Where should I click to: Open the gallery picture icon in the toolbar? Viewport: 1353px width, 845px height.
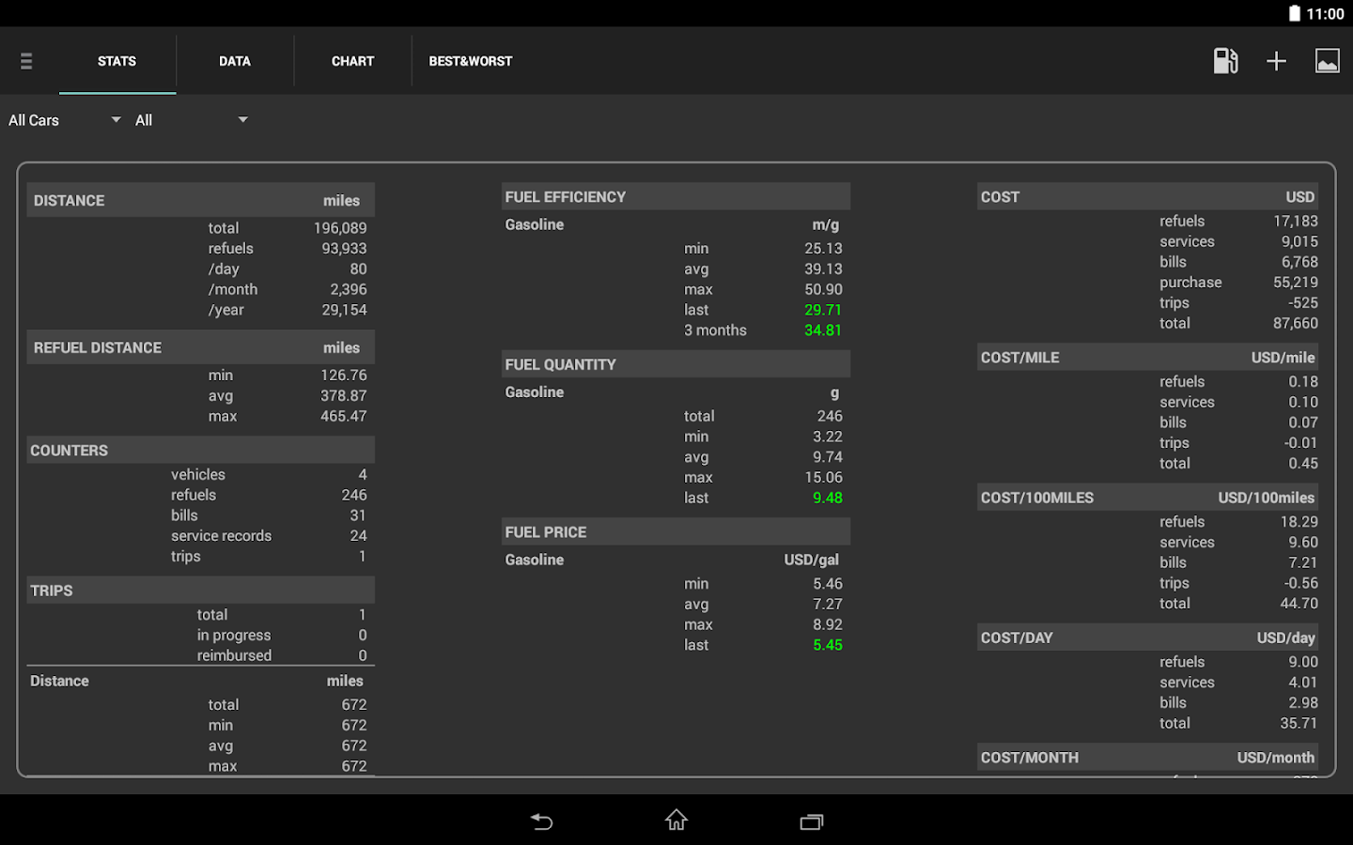tap(1327, 60)
